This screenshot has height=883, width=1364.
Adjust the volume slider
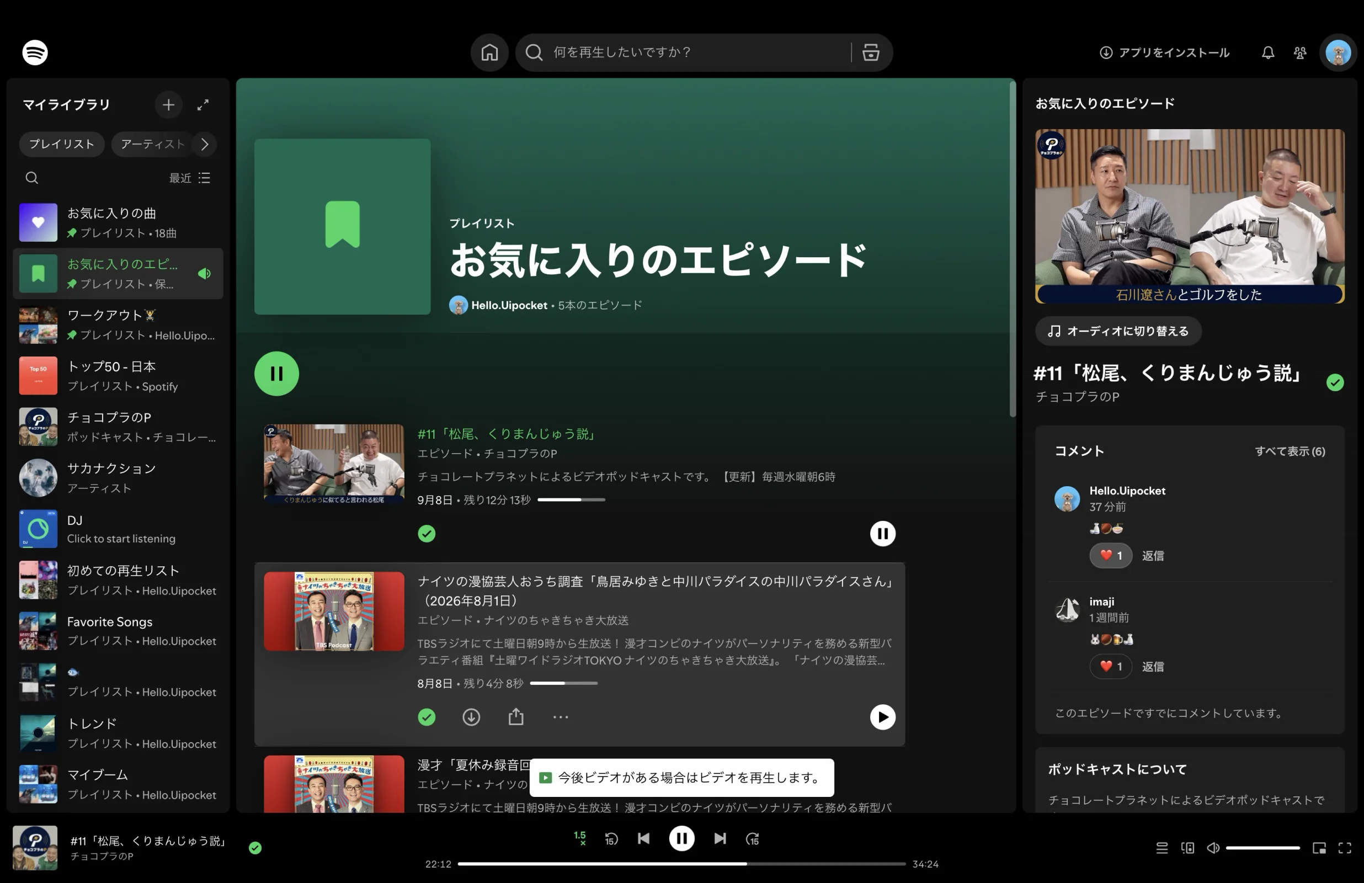coord(1262,848)
